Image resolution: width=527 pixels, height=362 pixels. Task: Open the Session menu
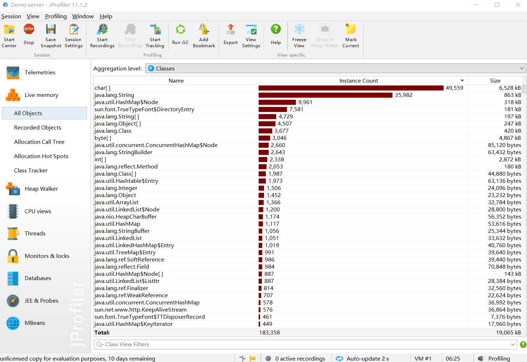(x=11, y=16)
